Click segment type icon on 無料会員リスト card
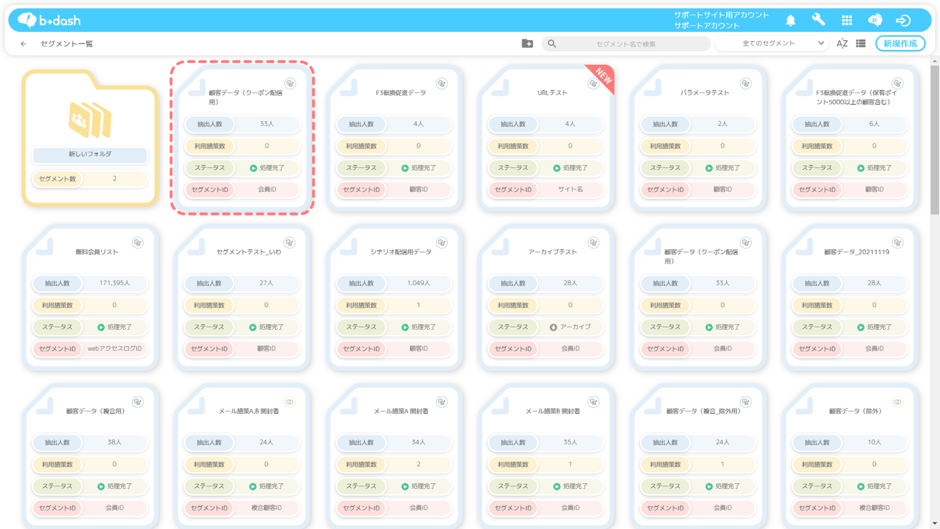The image size is (940, 529). pos(138,243)
